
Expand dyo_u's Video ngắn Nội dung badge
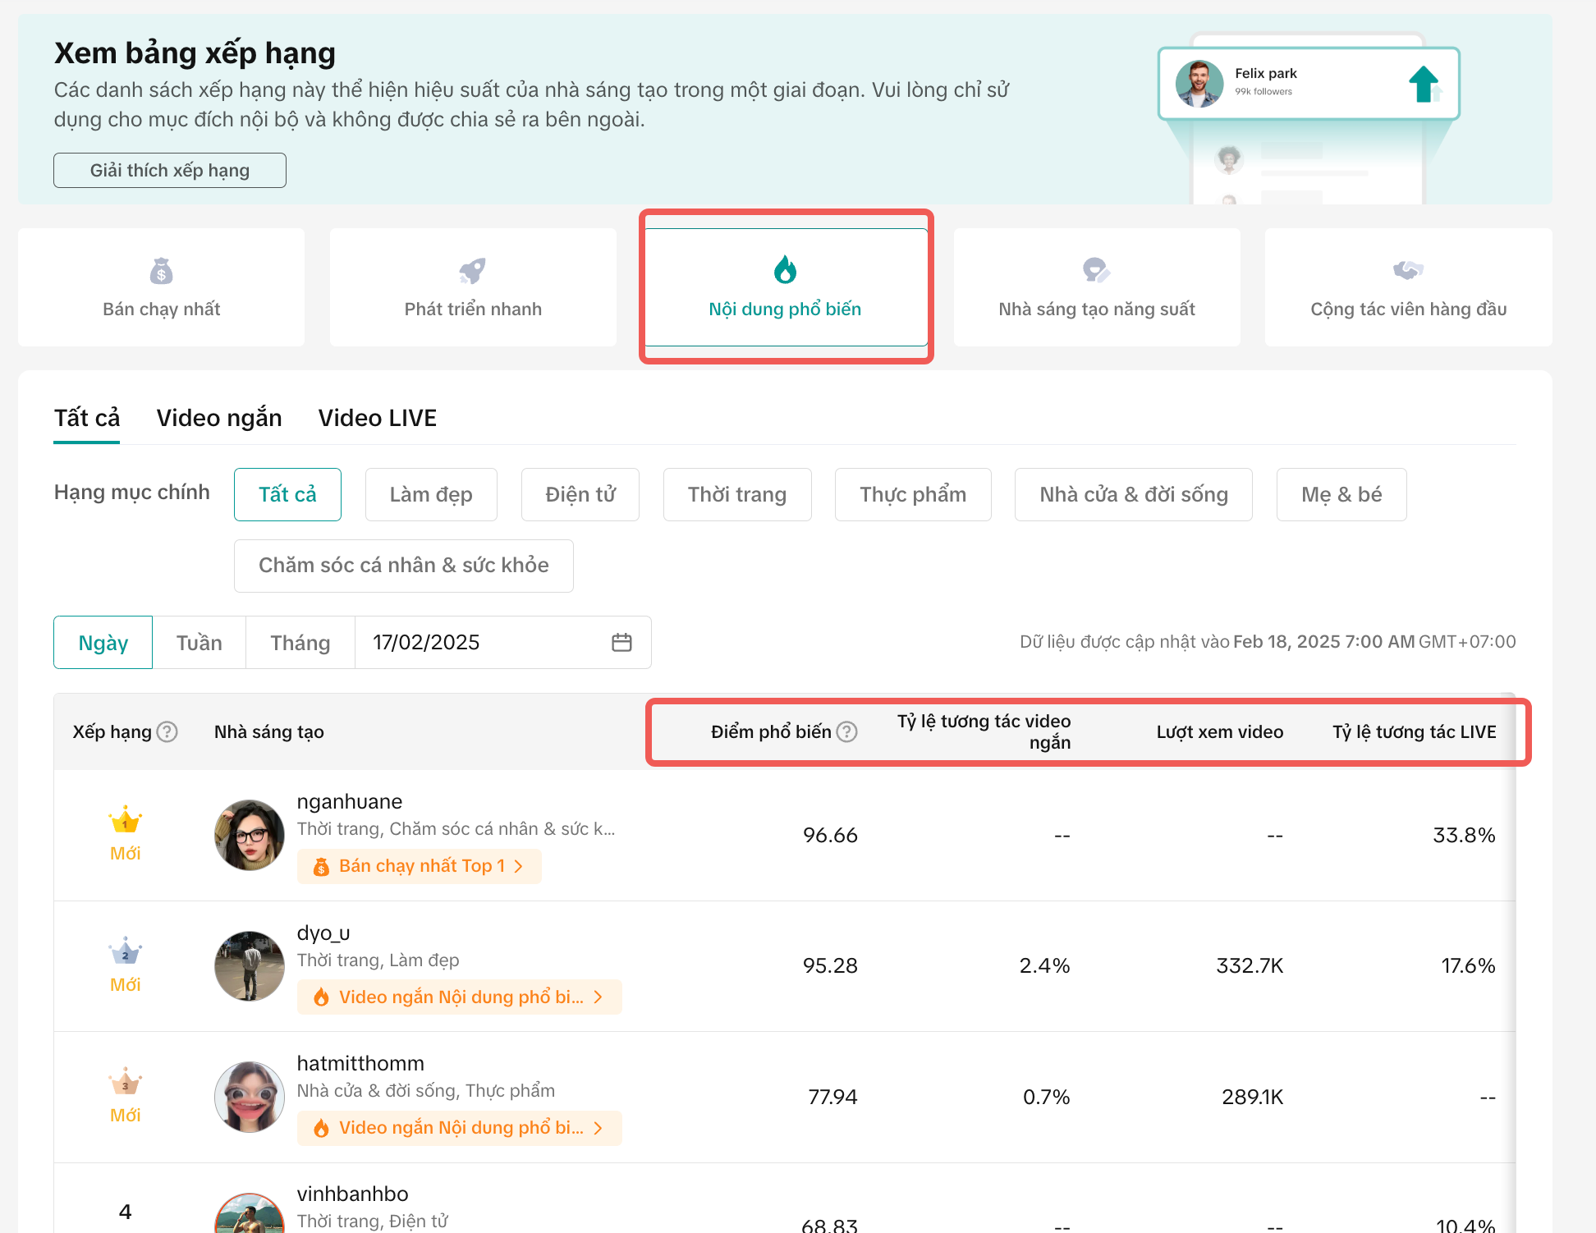[459, 997]
